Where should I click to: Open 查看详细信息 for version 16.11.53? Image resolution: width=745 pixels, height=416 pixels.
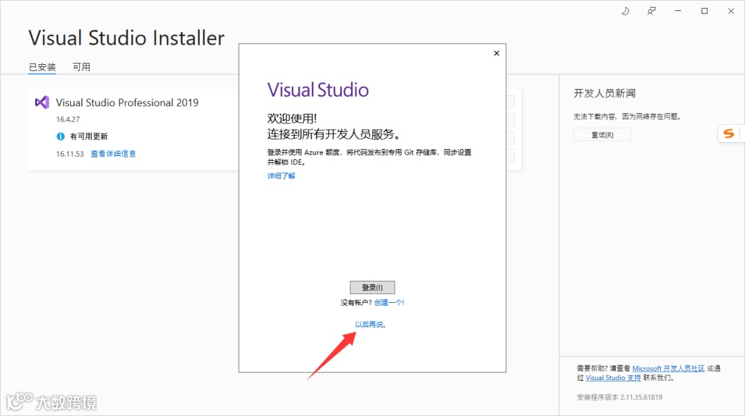[113, 154]
